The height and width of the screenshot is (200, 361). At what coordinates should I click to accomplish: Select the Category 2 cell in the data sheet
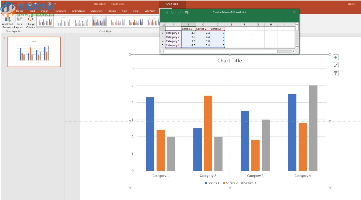tap(173, 37)
